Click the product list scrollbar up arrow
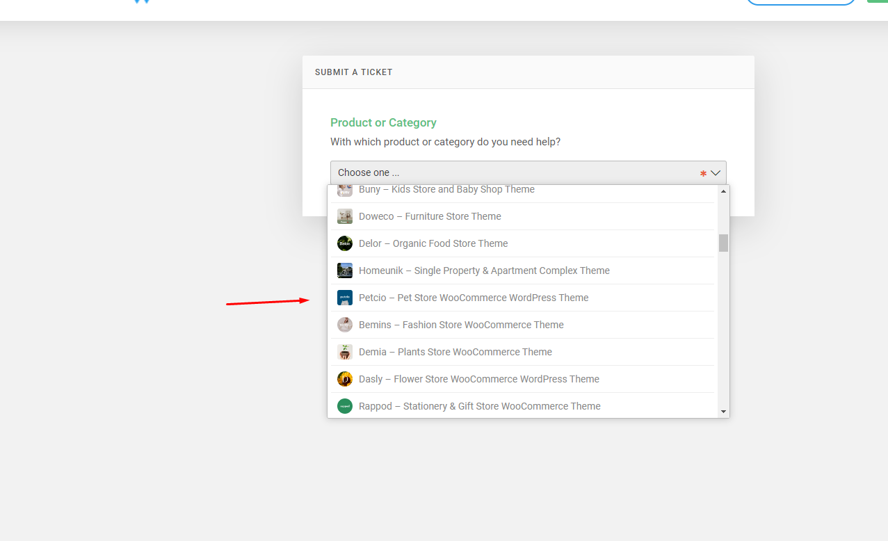 coord(723,191)
